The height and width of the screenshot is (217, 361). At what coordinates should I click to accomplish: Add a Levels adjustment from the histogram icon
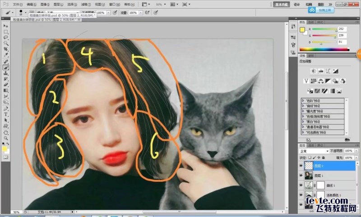click(320, 71)
